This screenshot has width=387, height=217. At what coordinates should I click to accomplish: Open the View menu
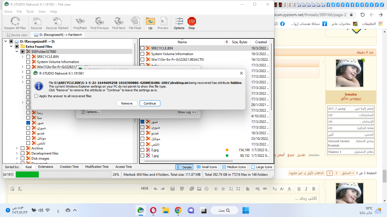coord(42,12)
